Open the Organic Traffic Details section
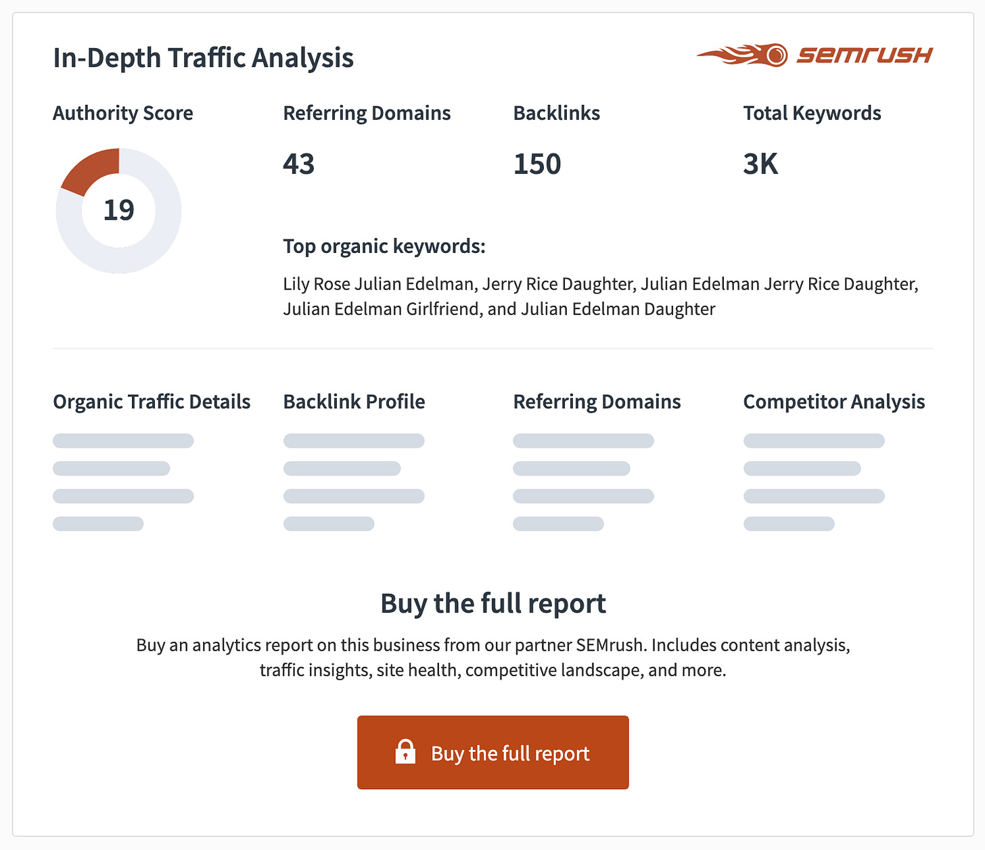The width and height of the screenshot is (985, 850). 152,402
